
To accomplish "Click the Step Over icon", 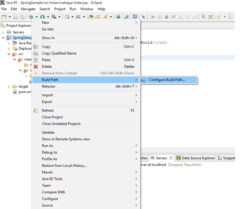I will (x=188, y=17).
